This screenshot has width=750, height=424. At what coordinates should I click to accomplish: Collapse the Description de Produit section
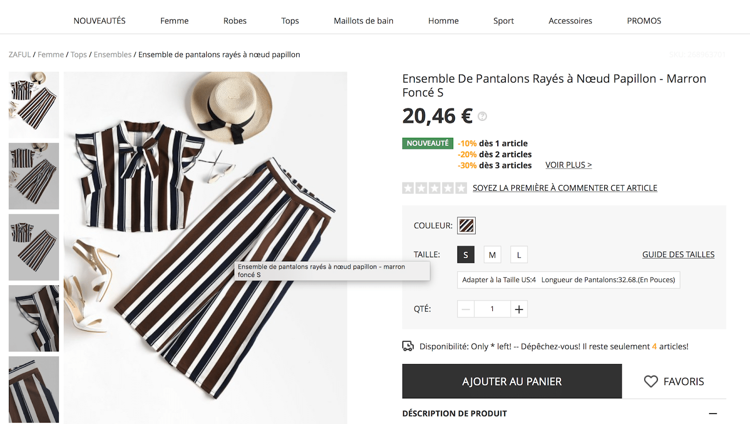tap(712, 414)
